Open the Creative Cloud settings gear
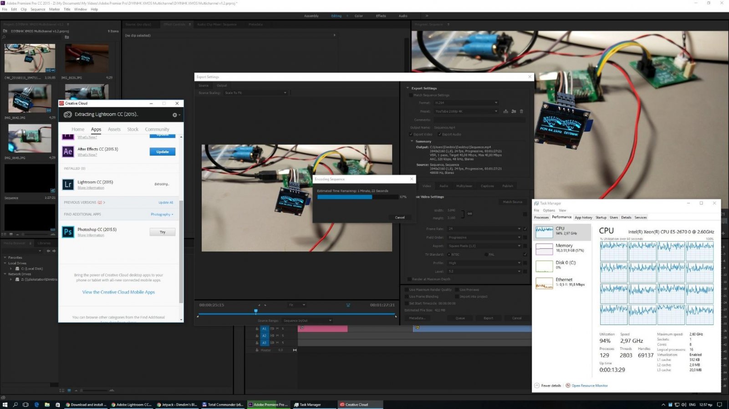This screenshot has width=729, height=409. [x=175, y=115]
